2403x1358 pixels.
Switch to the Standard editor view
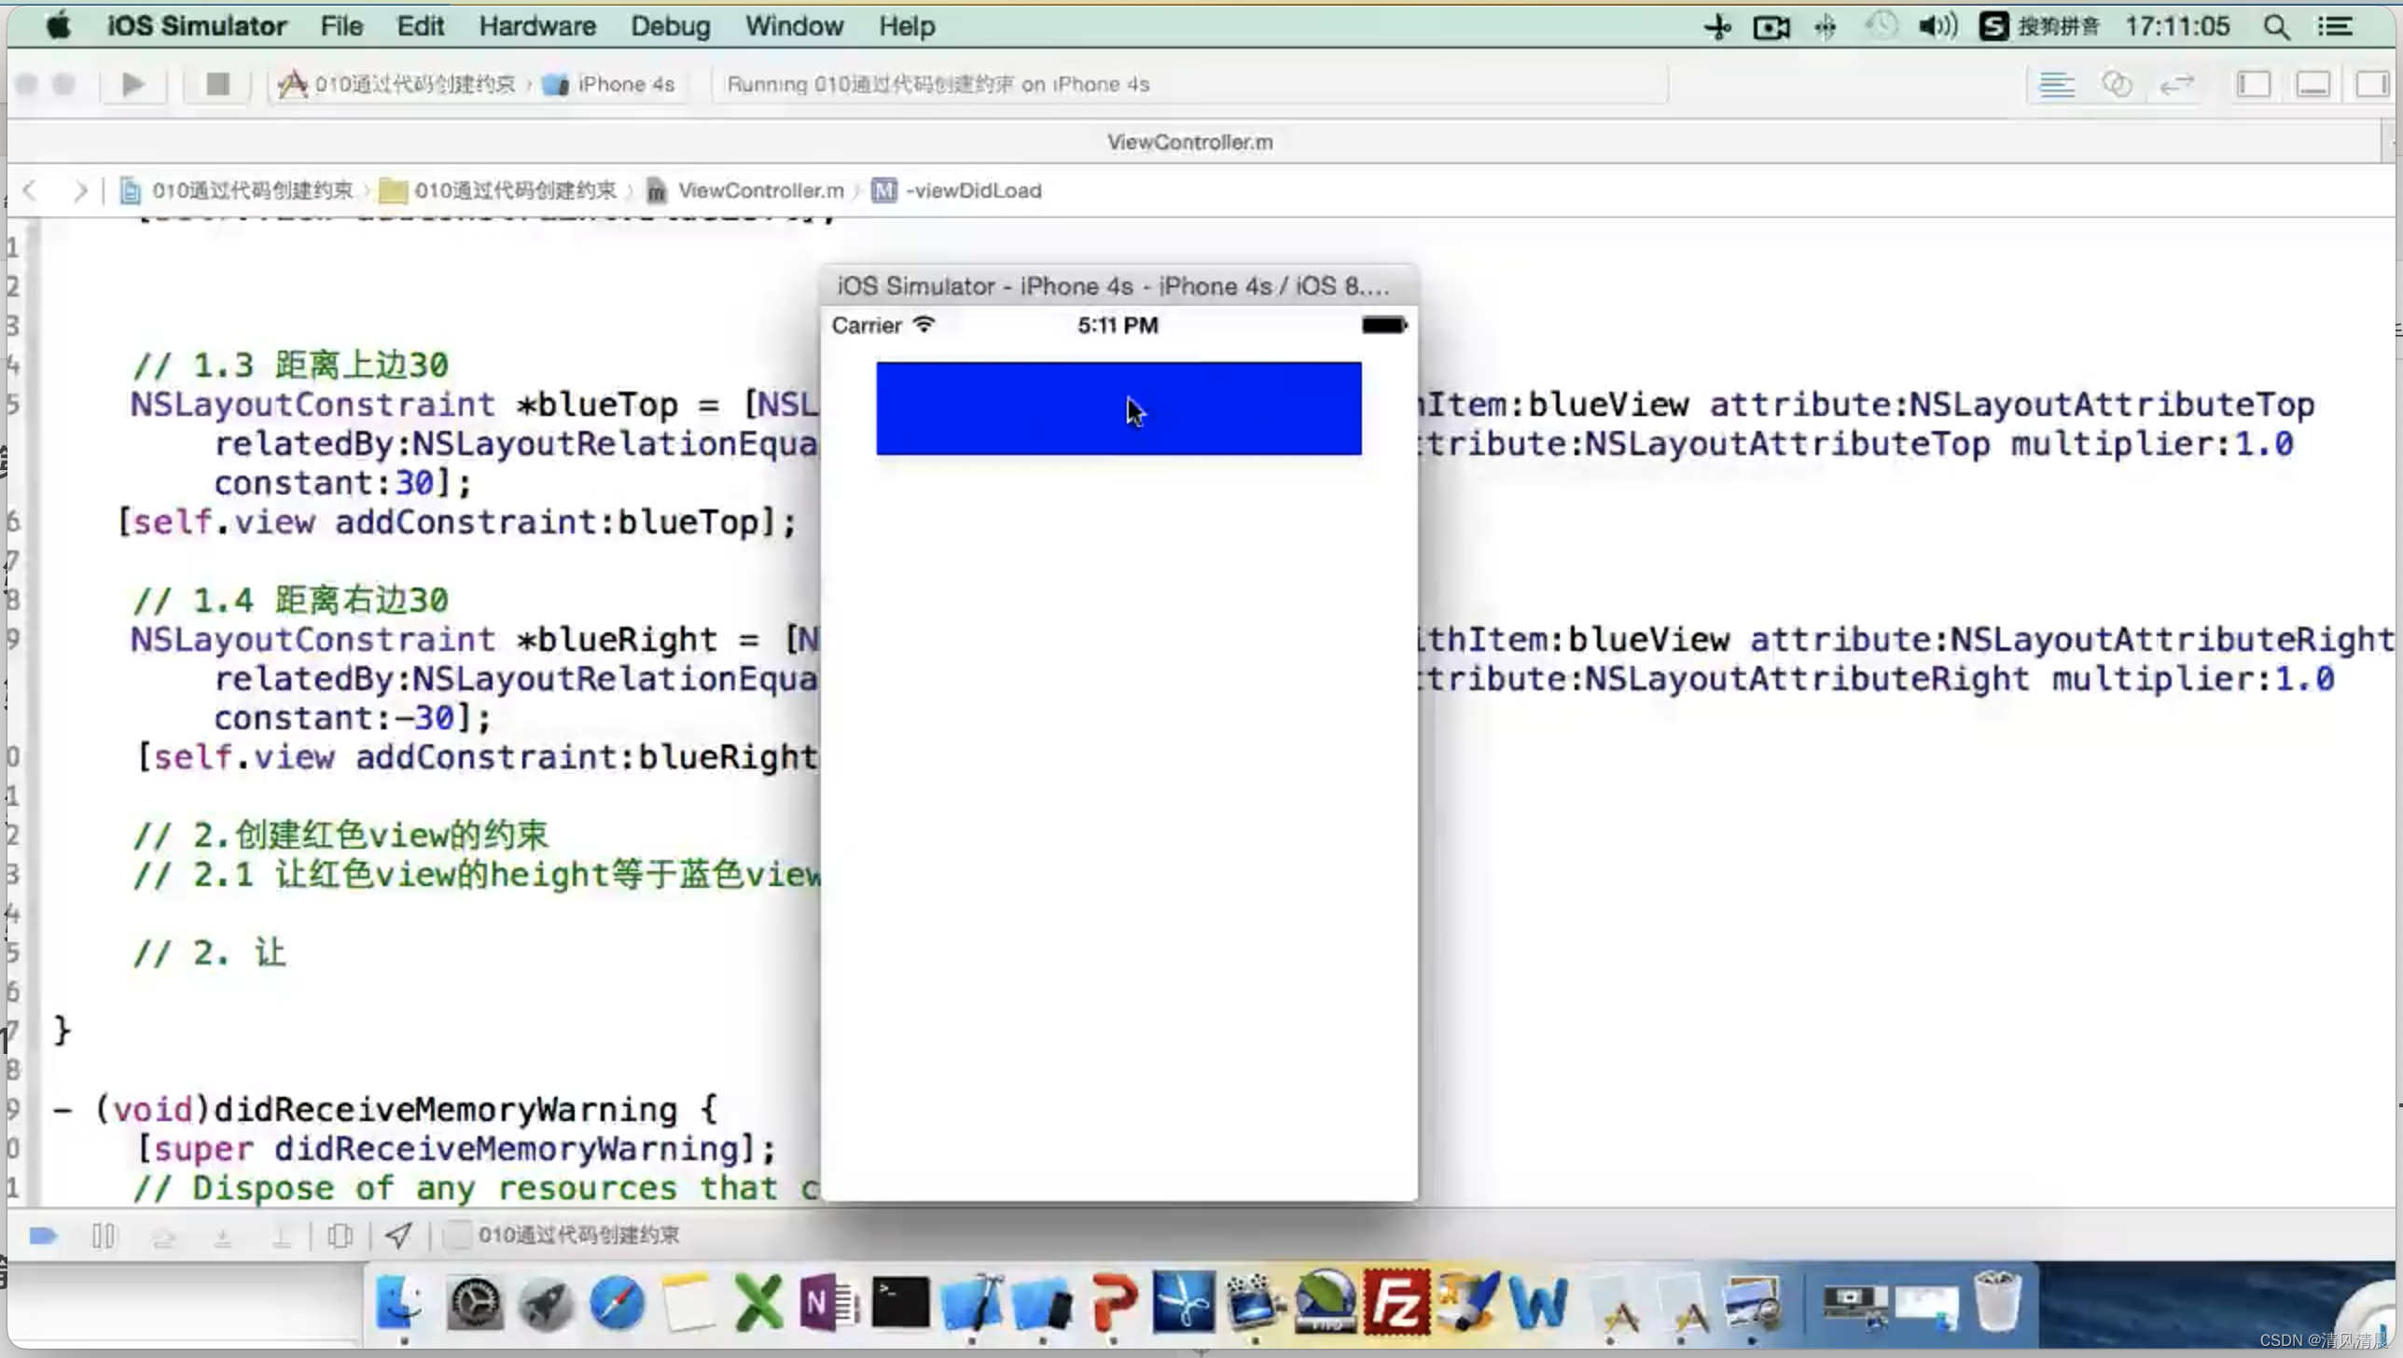(2056, 85)
